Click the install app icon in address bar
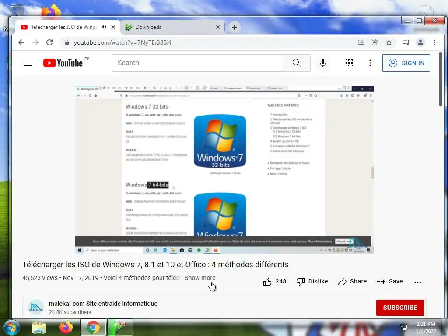 pyautogui.click(x=361, y=42)
